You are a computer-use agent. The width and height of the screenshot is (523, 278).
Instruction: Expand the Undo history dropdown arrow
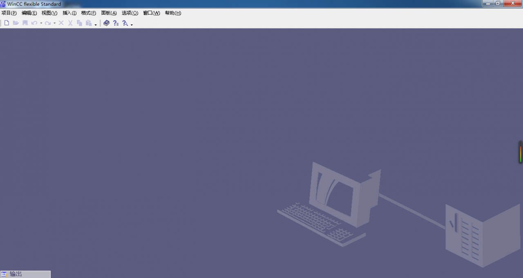coord(41,23)
